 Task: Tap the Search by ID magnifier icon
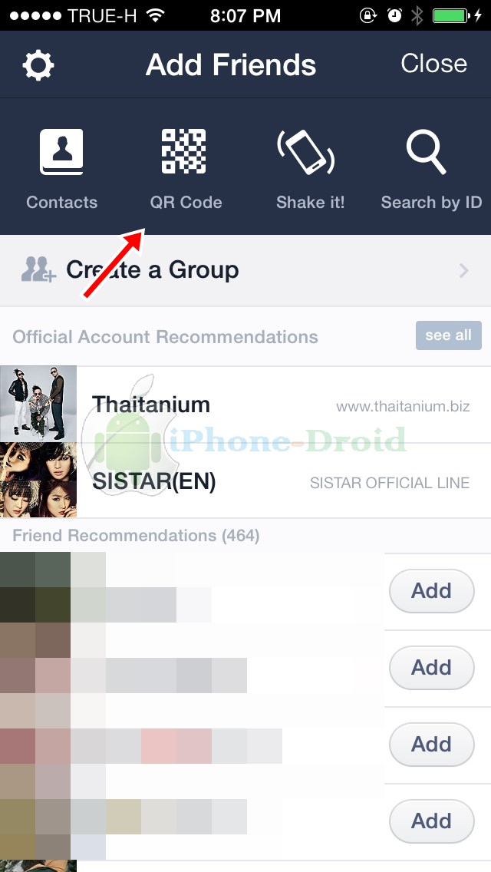click(426, 152)
